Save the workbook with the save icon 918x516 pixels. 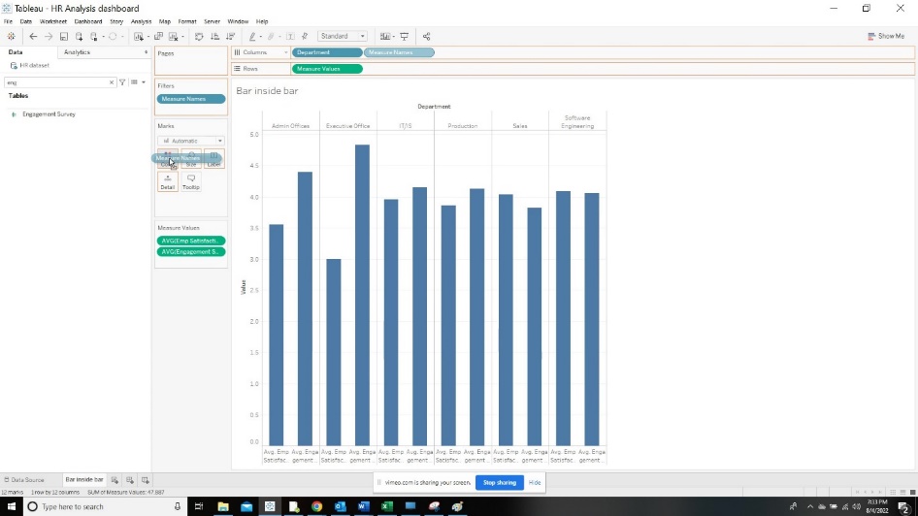click(x=64, y=36)
